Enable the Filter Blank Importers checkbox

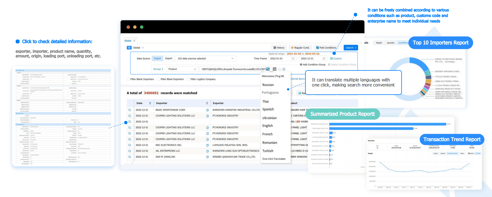(128, 79)
